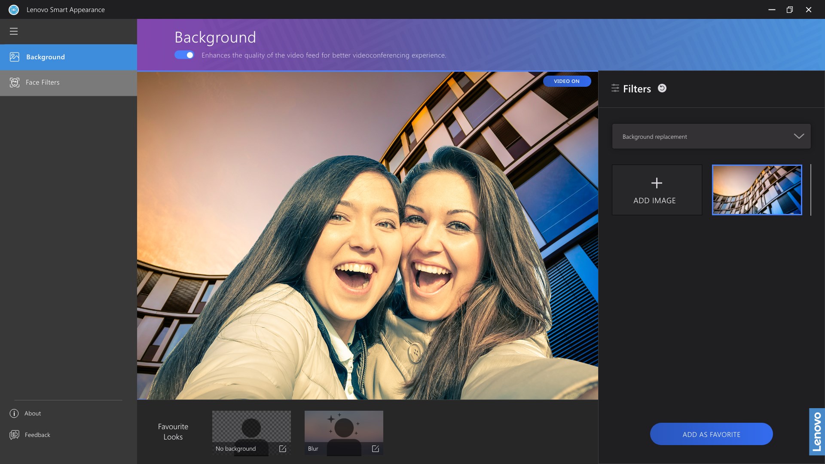Click the Filters sliders icon
This screenshot has width=825, height=464.
tap(615, 89)
